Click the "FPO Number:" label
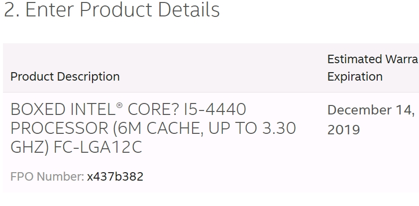This screenshot has height=206, width=419. pyautogui.click(x=47, y=177)
